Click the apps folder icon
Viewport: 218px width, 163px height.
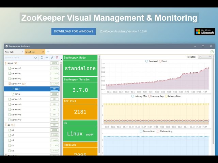point(6,63)
